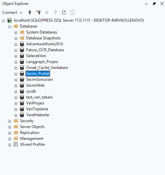Click the Database Snapshots folder icon
Viewport: 165px width, 175px height.
coord(22,38)
